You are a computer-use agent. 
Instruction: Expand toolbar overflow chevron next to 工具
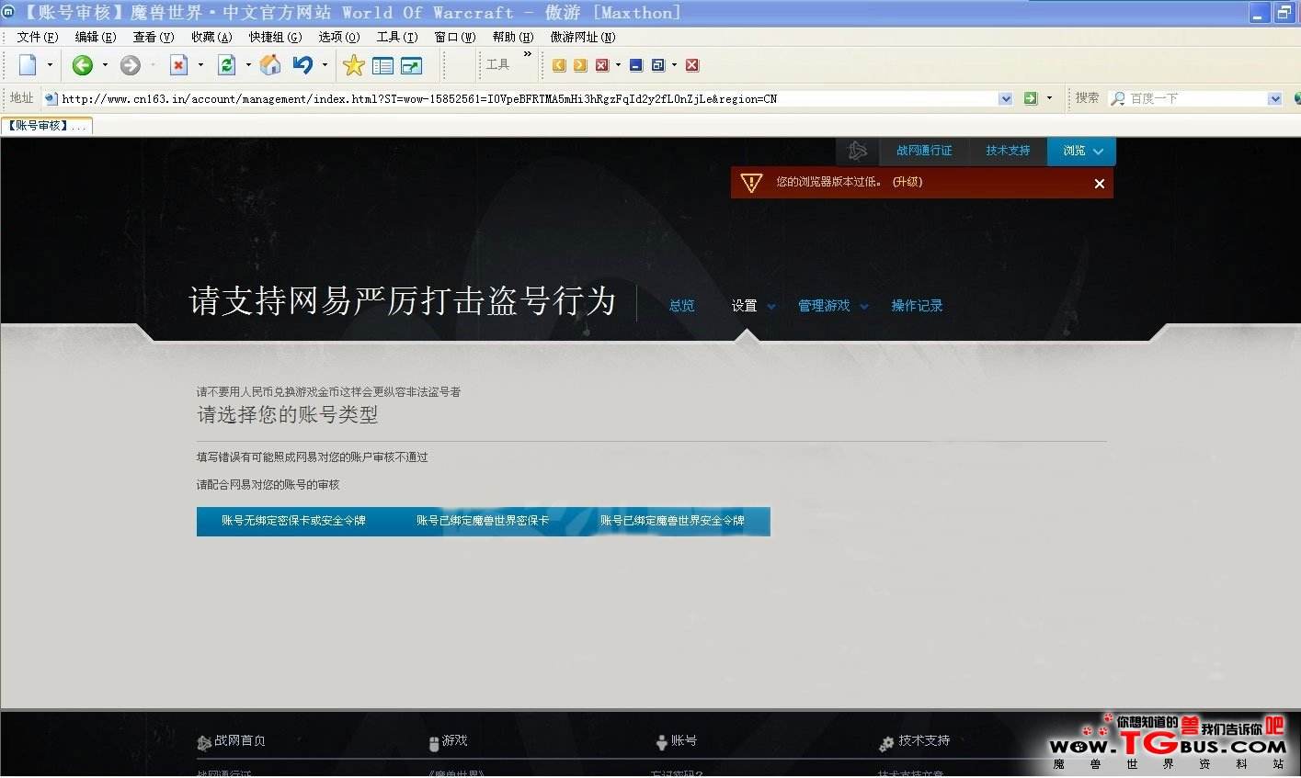point(528,54)
